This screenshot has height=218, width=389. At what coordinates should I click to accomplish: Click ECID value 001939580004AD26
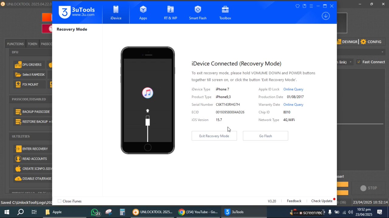[x=230, y=112]
